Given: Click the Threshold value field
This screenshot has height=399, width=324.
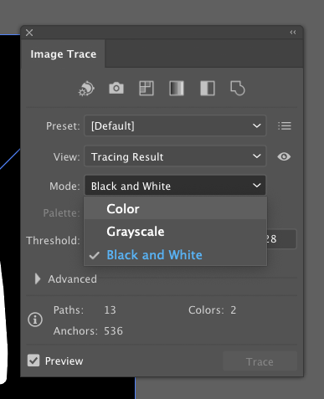Looking at the screenshot, I should [281, 239].
